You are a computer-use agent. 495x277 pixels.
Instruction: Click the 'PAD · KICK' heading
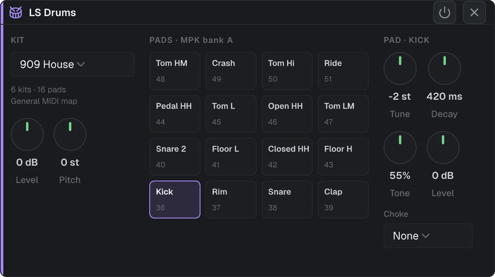(x=406, y=40)
